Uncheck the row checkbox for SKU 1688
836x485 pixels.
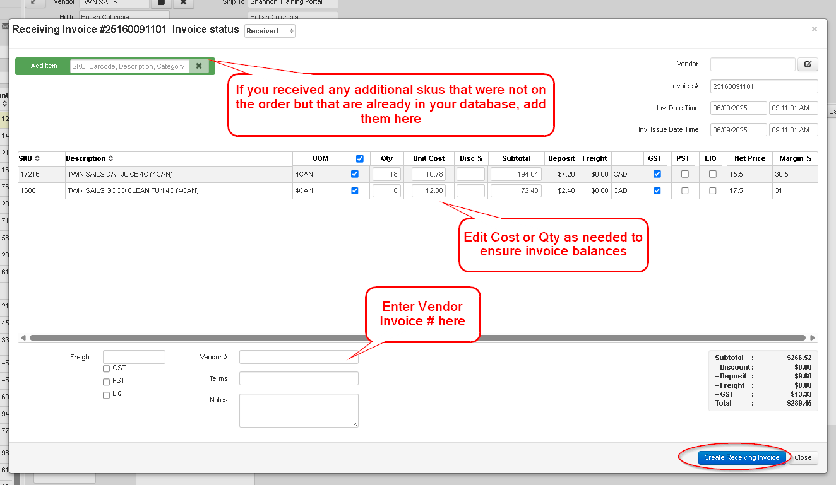pos(355,190)
